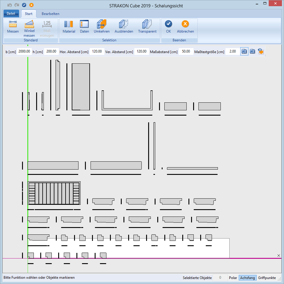Viewport: 284px width, 284px height.
Task: Toggle the Polar snap mode
Action: tap(233, 278)
